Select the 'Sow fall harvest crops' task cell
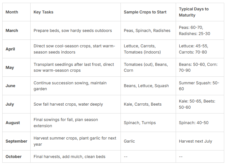Screen dimensions: 227x165 [68, 104]
